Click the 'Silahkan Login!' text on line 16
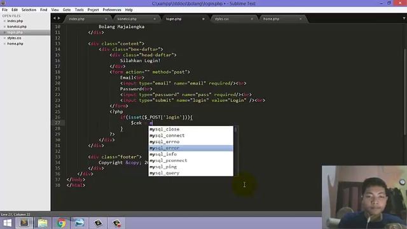The image size is (407, 229). pos(140,60)
